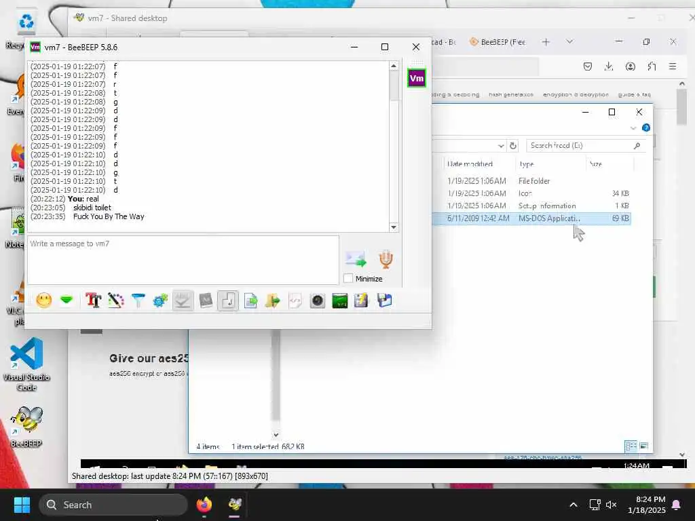
Task: Click the send file document icon
Action: tap(250, 301)
